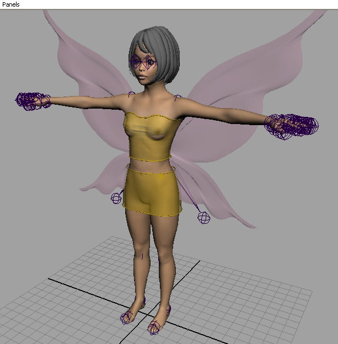Screen dimensions: 338x344
Task: Pick the small shoulder control curve on the screen-left shoulder
Action: tap(131, 94)
